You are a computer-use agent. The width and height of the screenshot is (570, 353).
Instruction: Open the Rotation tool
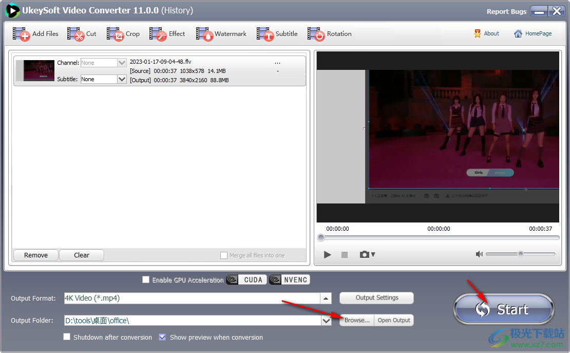(x=329, y=34)
